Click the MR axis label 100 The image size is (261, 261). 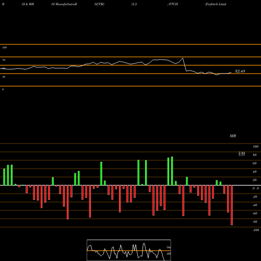(255, 147)
